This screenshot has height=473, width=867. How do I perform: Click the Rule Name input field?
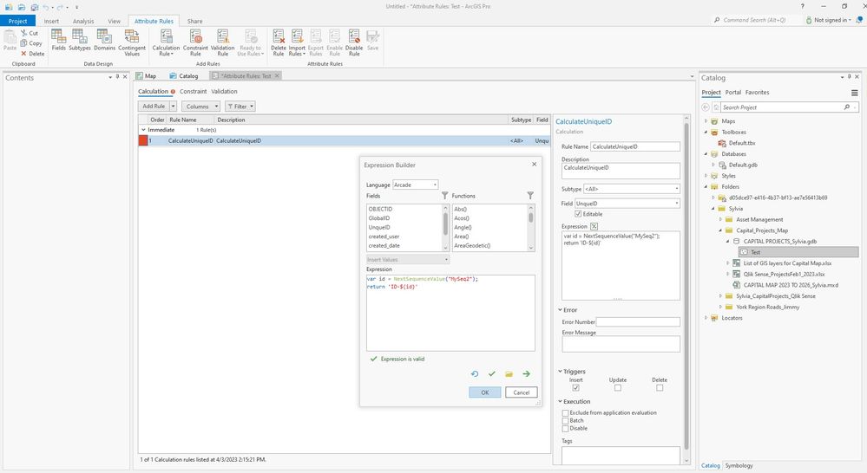pyautogui.click(x=634, y=146)
